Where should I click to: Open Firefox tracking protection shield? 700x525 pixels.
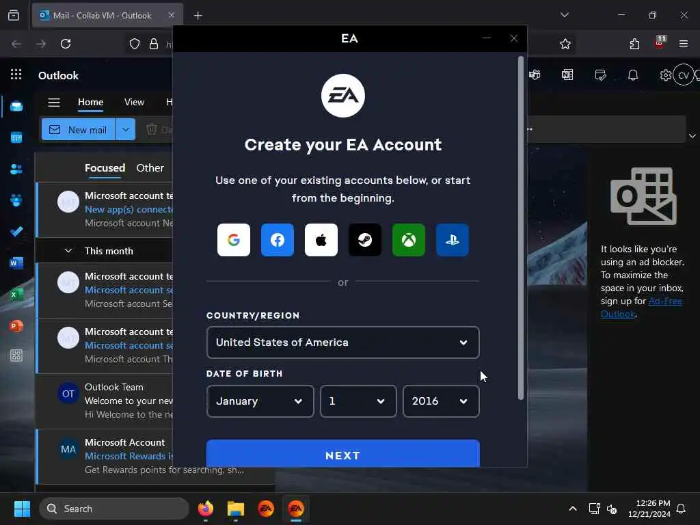point(135,44)
